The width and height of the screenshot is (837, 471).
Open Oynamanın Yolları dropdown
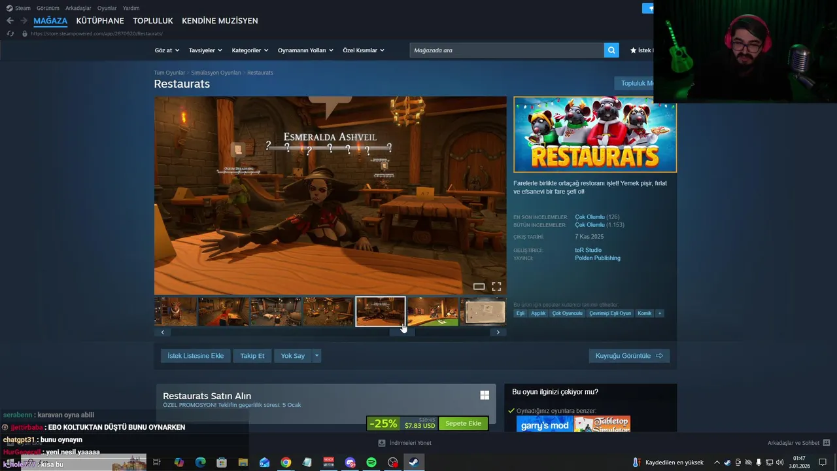click(305, 50)
